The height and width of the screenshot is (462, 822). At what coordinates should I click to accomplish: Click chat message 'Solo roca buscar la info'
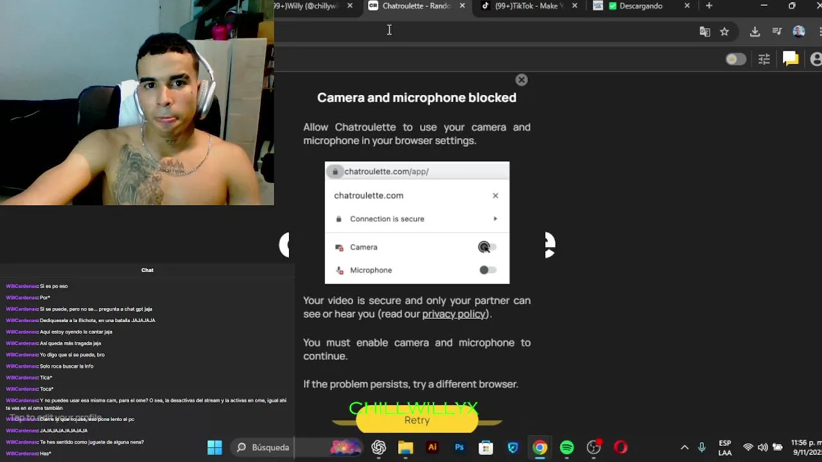tap(66, 366)
